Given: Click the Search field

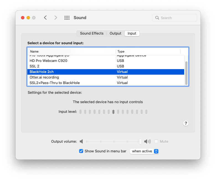Looking at the screenshot, I should click(175, 18).
